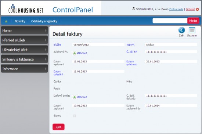Select Uživatelský účet in the sidebar
Viewport: 202px width, 134px height.
coord(24,50)
